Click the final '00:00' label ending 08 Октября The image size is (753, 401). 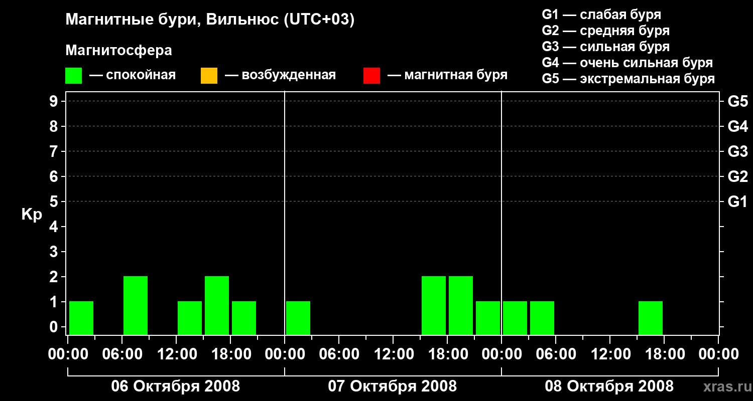718,354
